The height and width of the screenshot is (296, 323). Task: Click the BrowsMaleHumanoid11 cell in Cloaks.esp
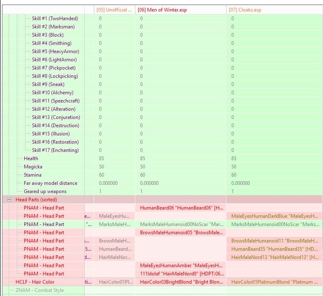(275, 241)
